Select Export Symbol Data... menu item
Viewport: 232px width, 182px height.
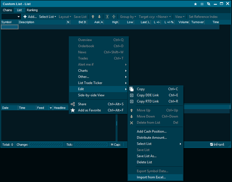(x=155, y=171)
